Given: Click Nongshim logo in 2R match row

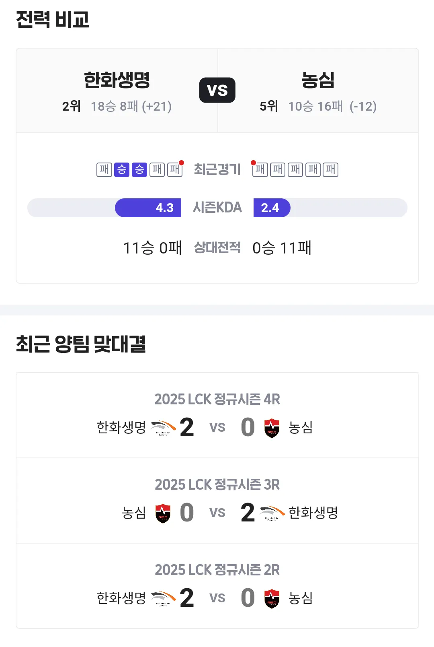Looking at the screenshot, I should tap(272, 598).
